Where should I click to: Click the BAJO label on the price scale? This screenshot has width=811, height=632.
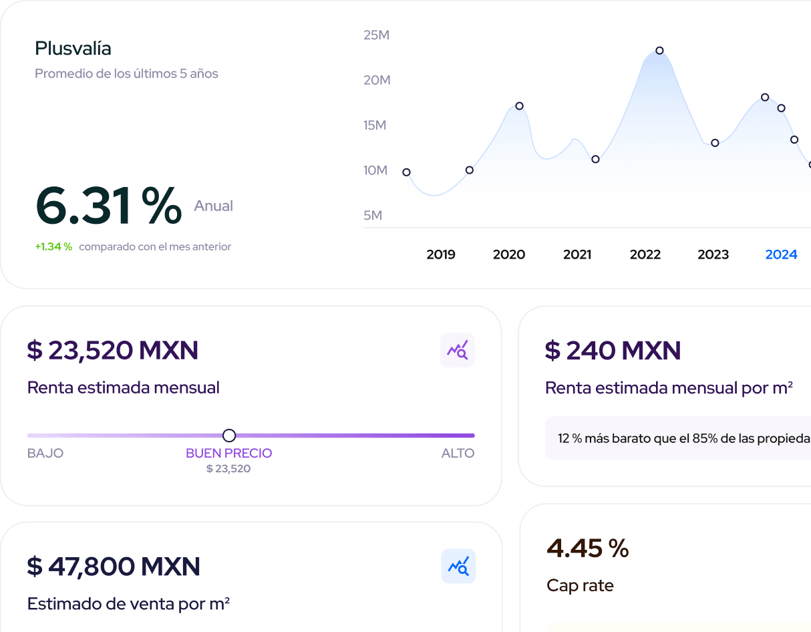click(45, 453)
